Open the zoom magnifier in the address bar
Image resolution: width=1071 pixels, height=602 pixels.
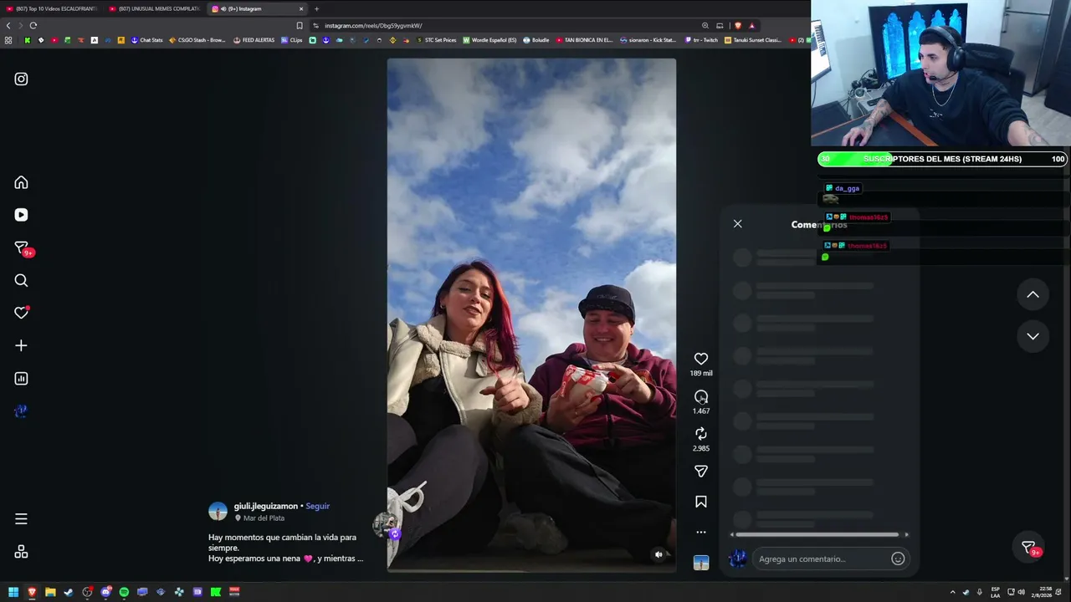[x=705, y=25]
